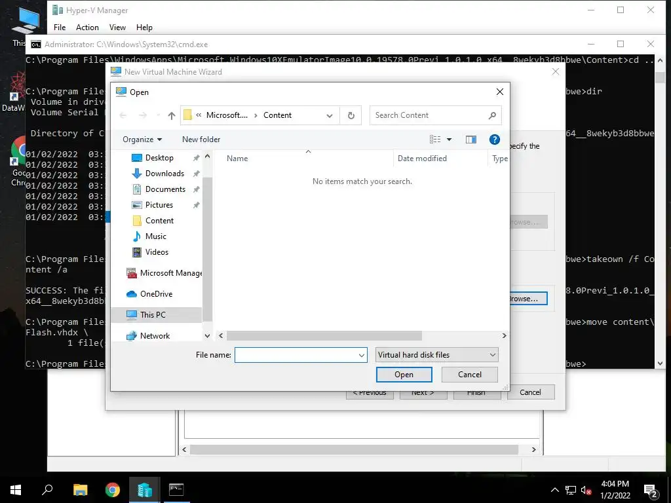Sort by Date modified column header
Image resolution: width=671 pixels, height=503 pixels.
(422, 158)
